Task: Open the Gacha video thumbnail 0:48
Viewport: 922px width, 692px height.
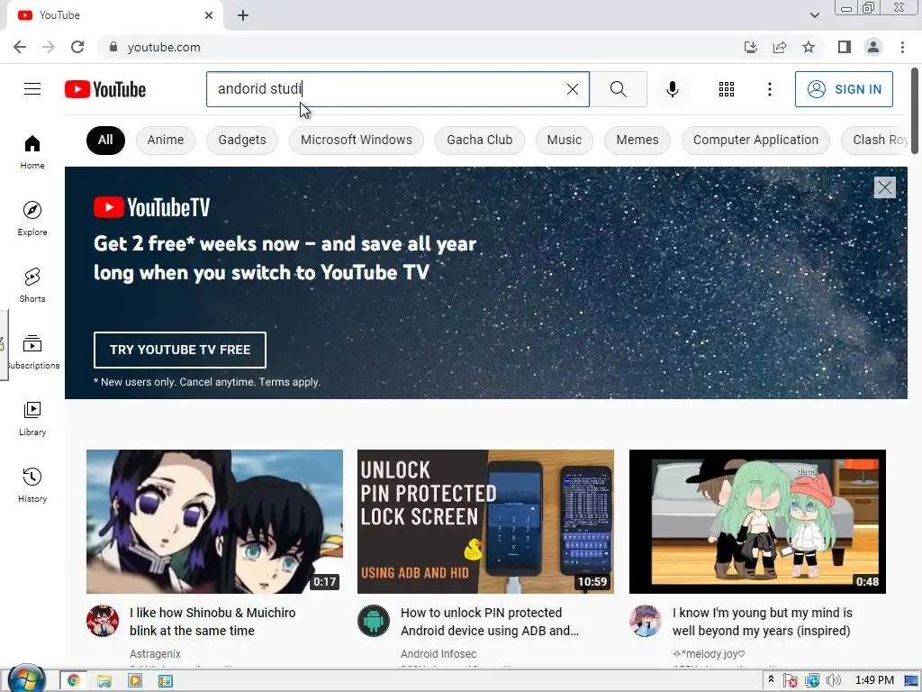Action: pyautogui.click(x=757, y=522)
